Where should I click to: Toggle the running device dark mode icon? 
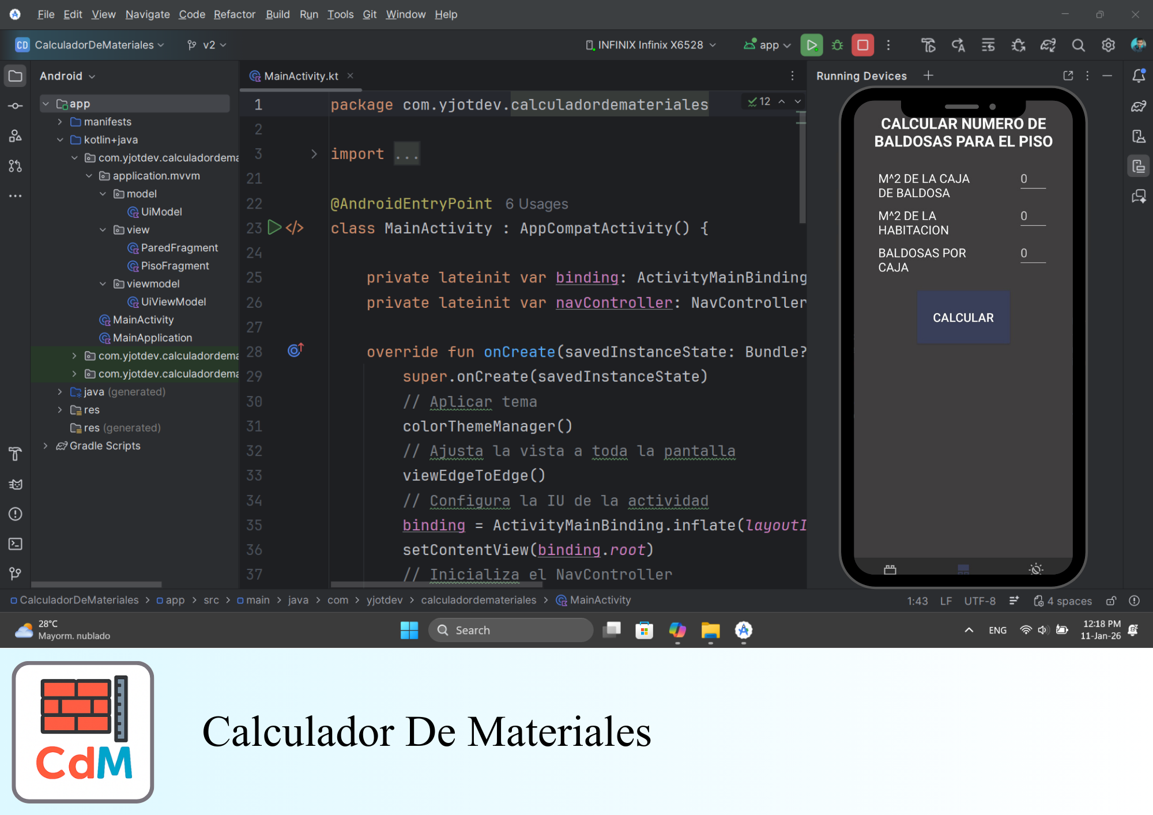click(1035, 569)
